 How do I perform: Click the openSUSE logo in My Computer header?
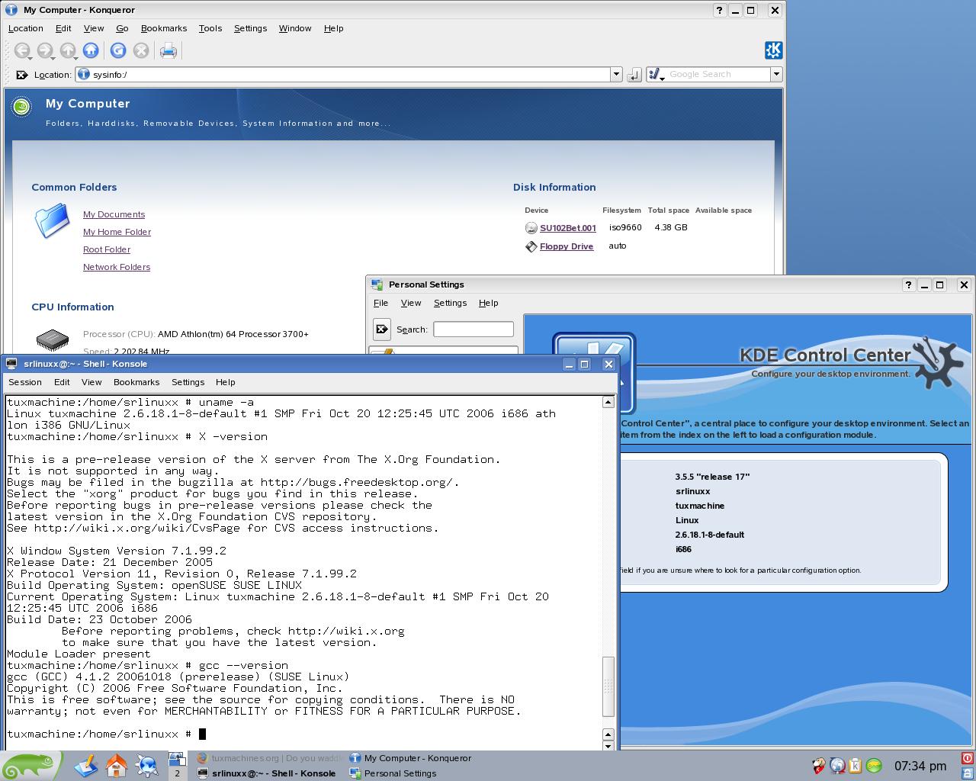[21, 107]
